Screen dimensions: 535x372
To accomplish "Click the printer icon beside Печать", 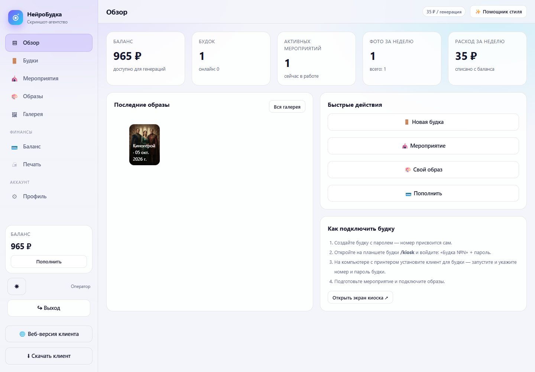I will [14, 164].
